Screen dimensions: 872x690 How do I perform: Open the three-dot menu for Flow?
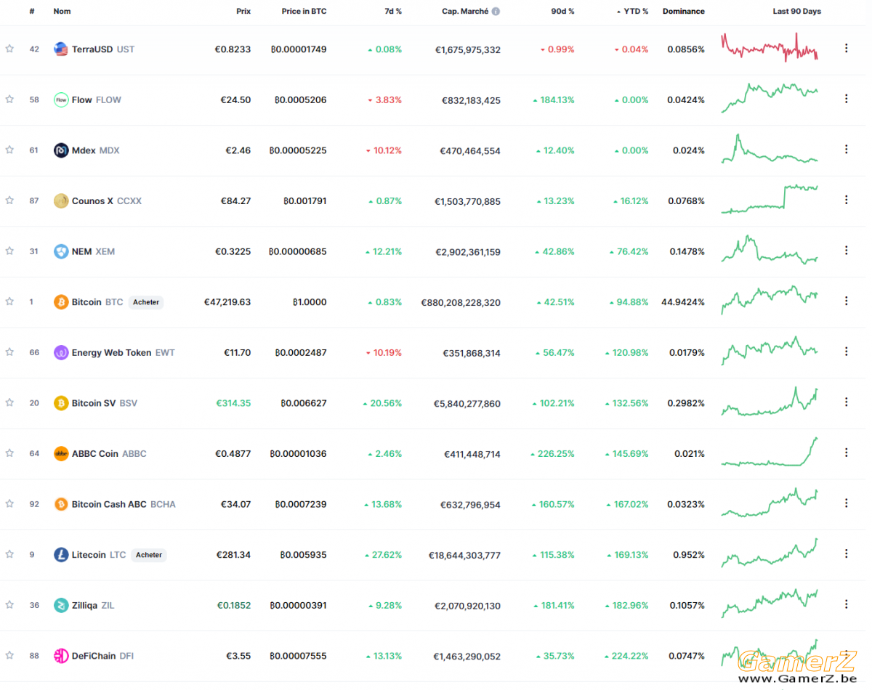[846, 99]
